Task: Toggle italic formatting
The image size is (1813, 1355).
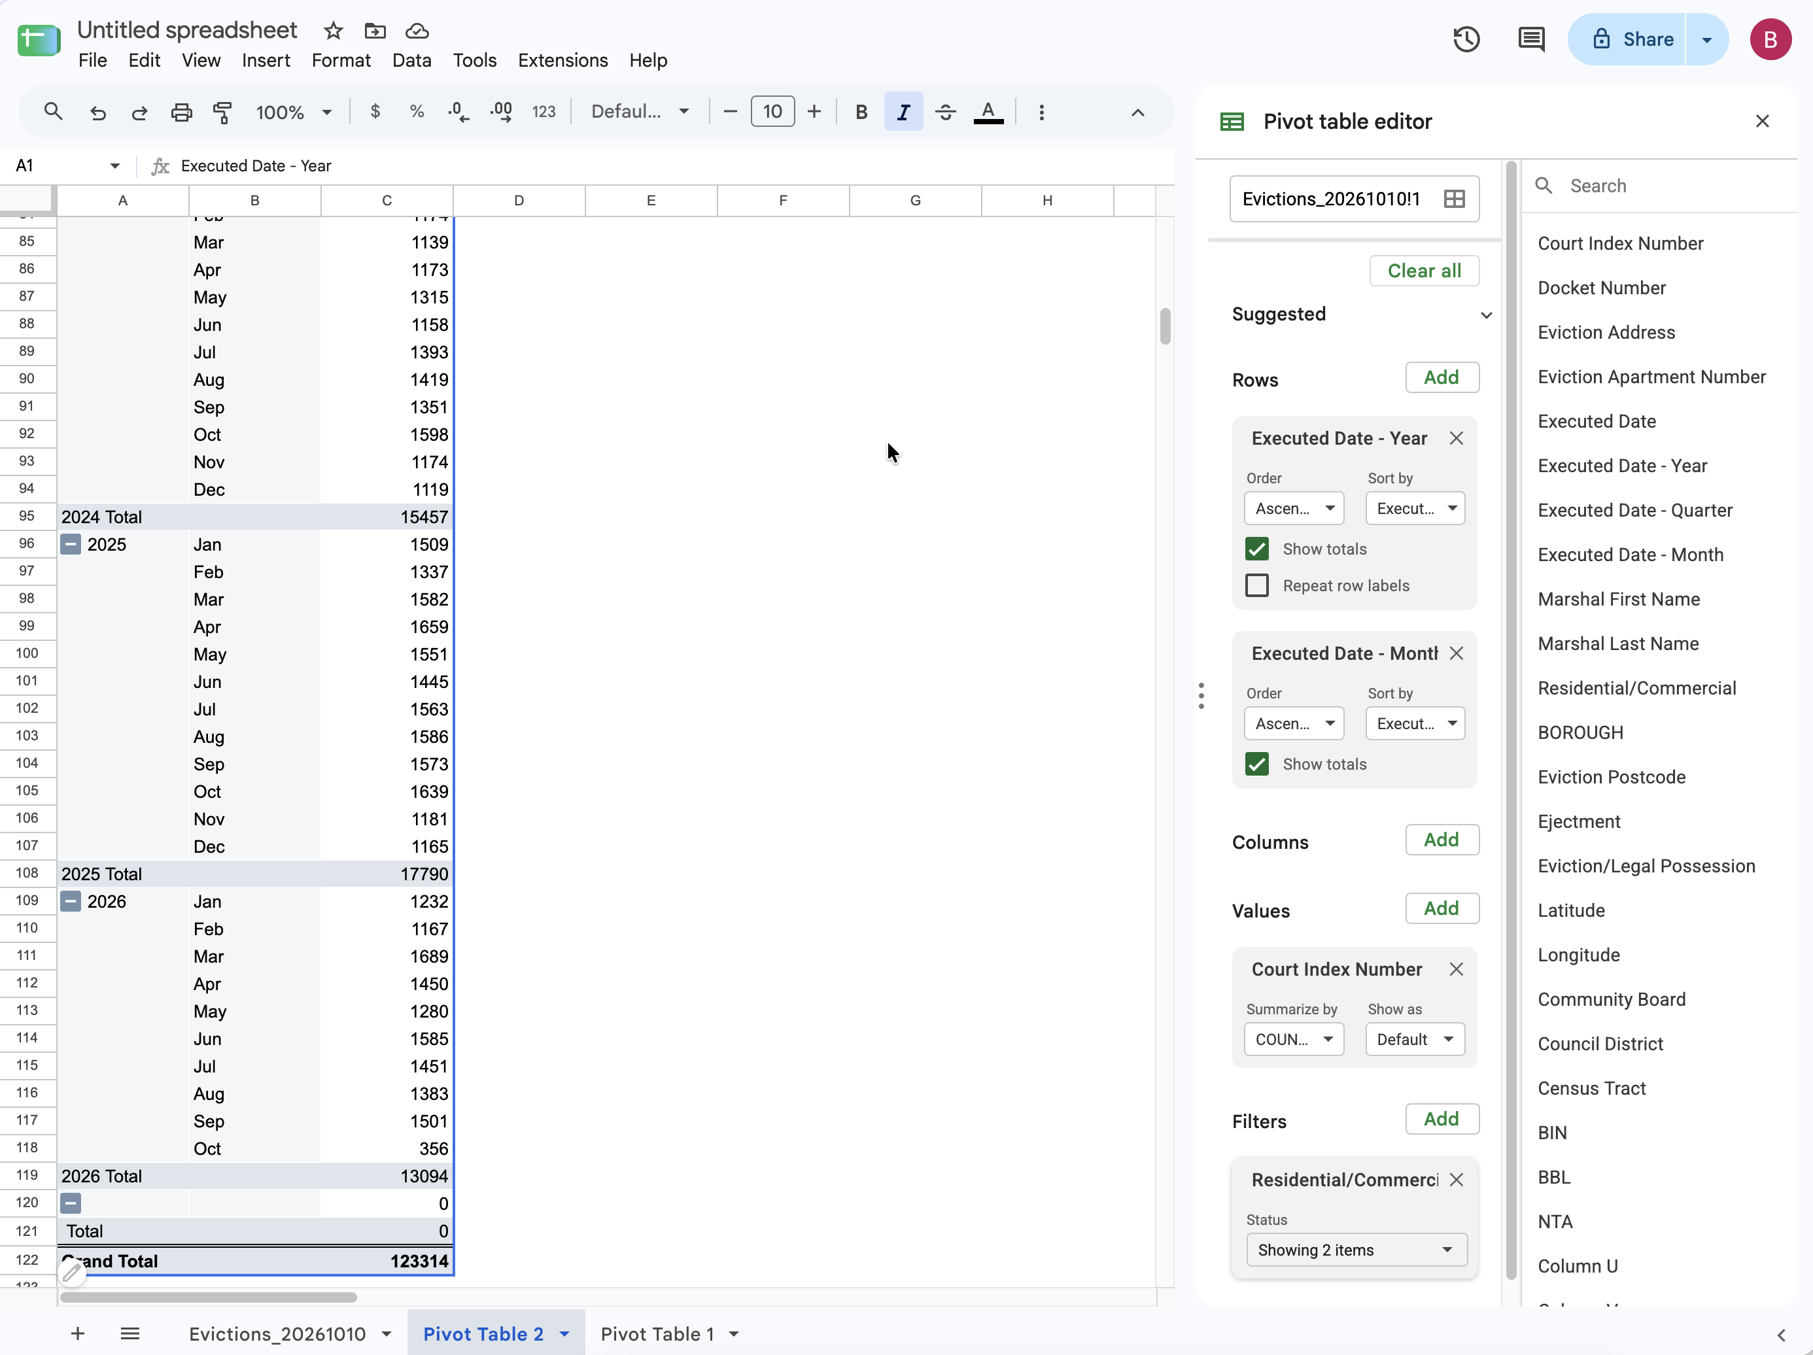Action: 903,112
